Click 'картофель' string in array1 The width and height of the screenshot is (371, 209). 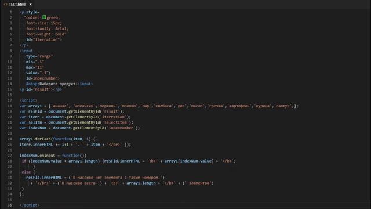pyautogui.click(x=239, y=106)
